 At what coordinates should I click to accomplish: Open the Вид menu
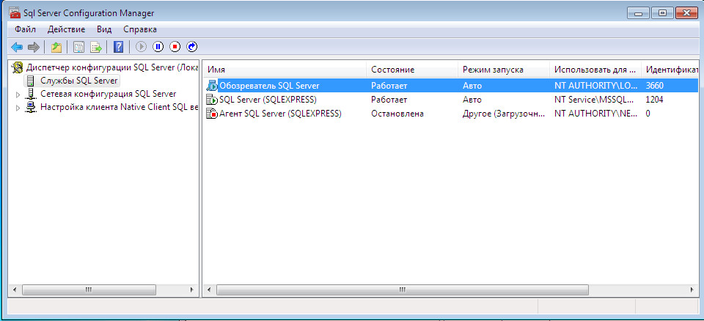coord(104,29)
